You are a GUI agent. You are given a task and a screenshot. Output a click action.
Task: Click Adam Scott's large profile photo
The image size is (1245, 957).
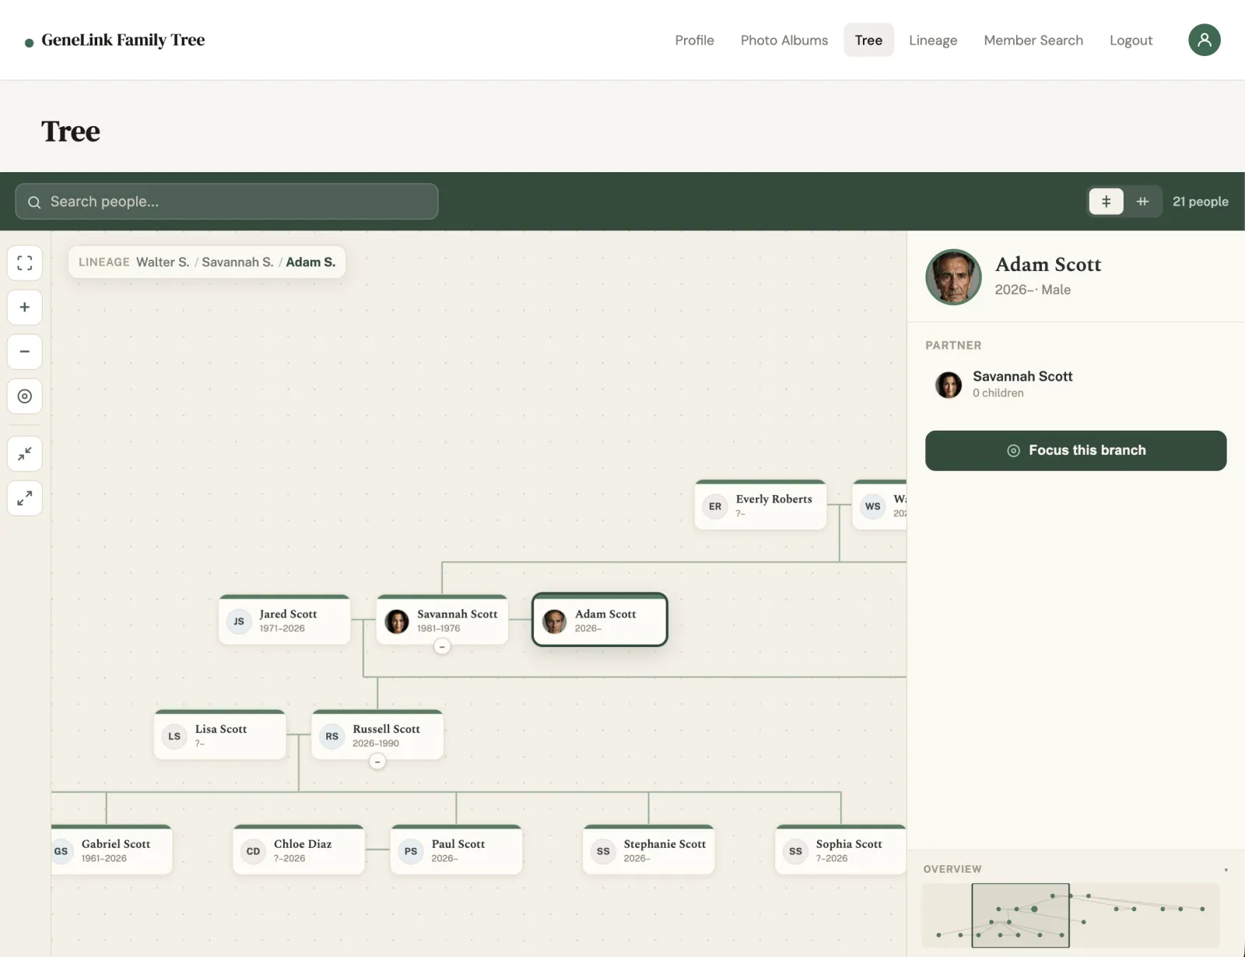[953, 277]
